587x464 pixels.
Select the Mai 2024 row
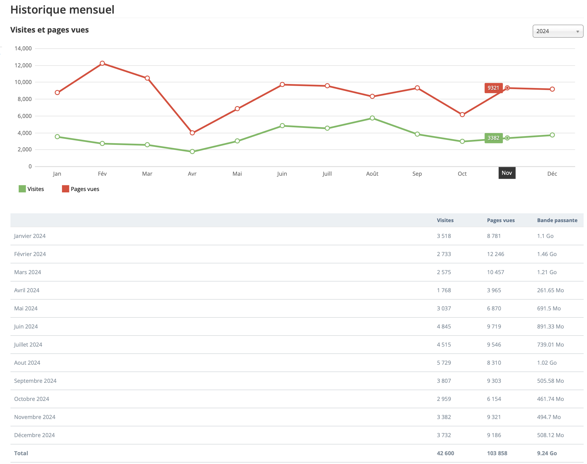(x=297, y=308)
